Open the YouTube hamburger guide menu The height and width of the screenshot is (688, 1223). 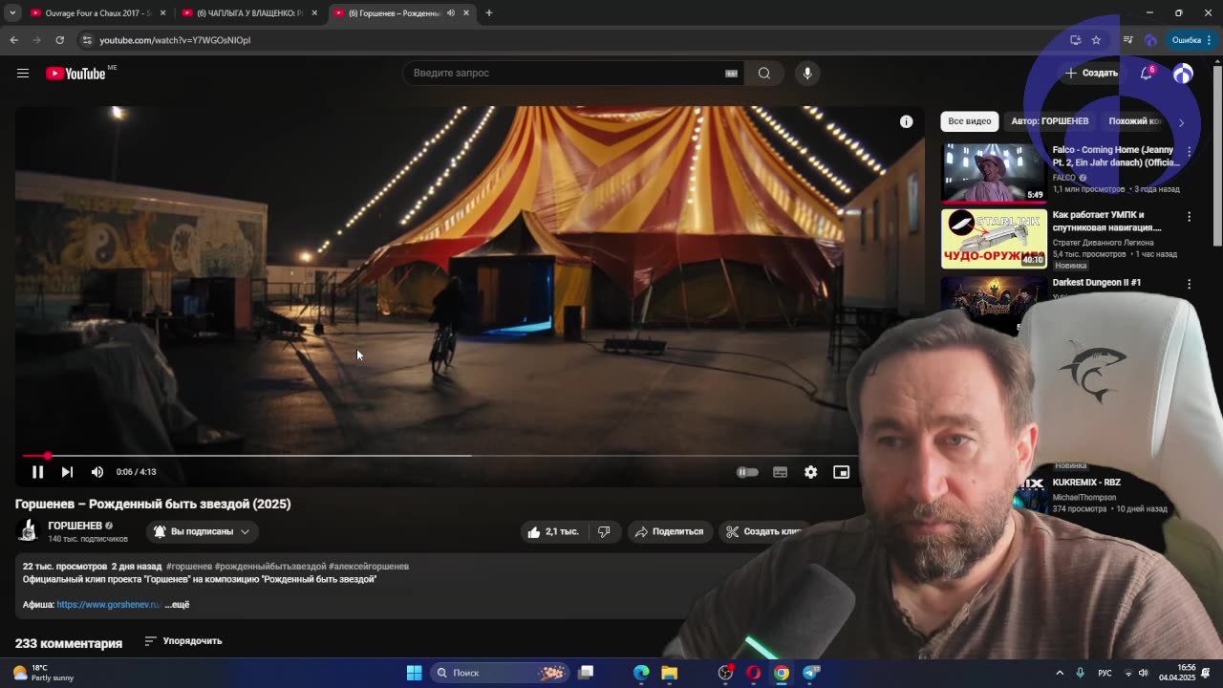23,73
